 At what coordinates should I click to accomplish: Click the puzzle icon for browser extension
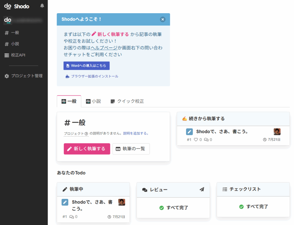[x=67, y=77]
